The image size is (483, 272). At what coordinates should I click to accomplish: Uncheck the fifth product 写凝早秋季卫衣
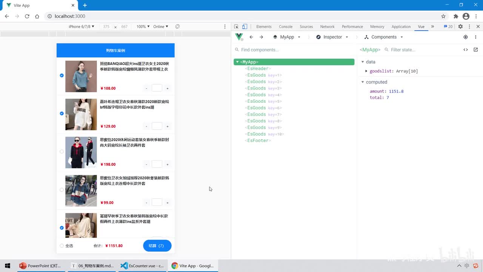point(62,228)
